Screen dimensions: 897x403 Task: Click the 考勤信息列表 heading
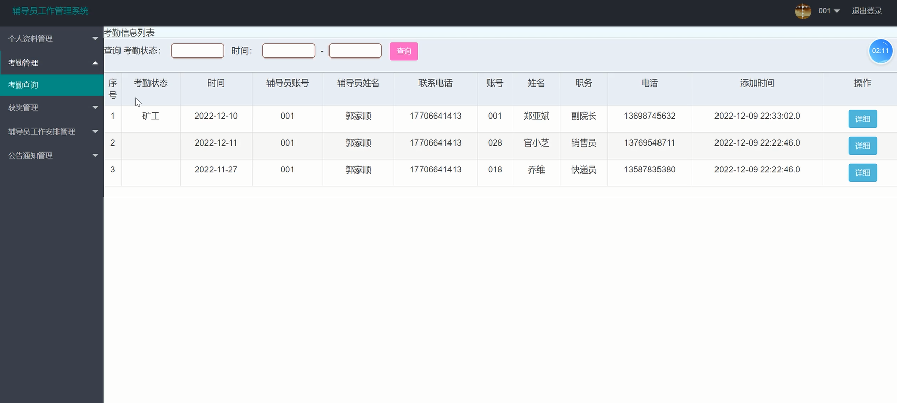coord(129,33)
